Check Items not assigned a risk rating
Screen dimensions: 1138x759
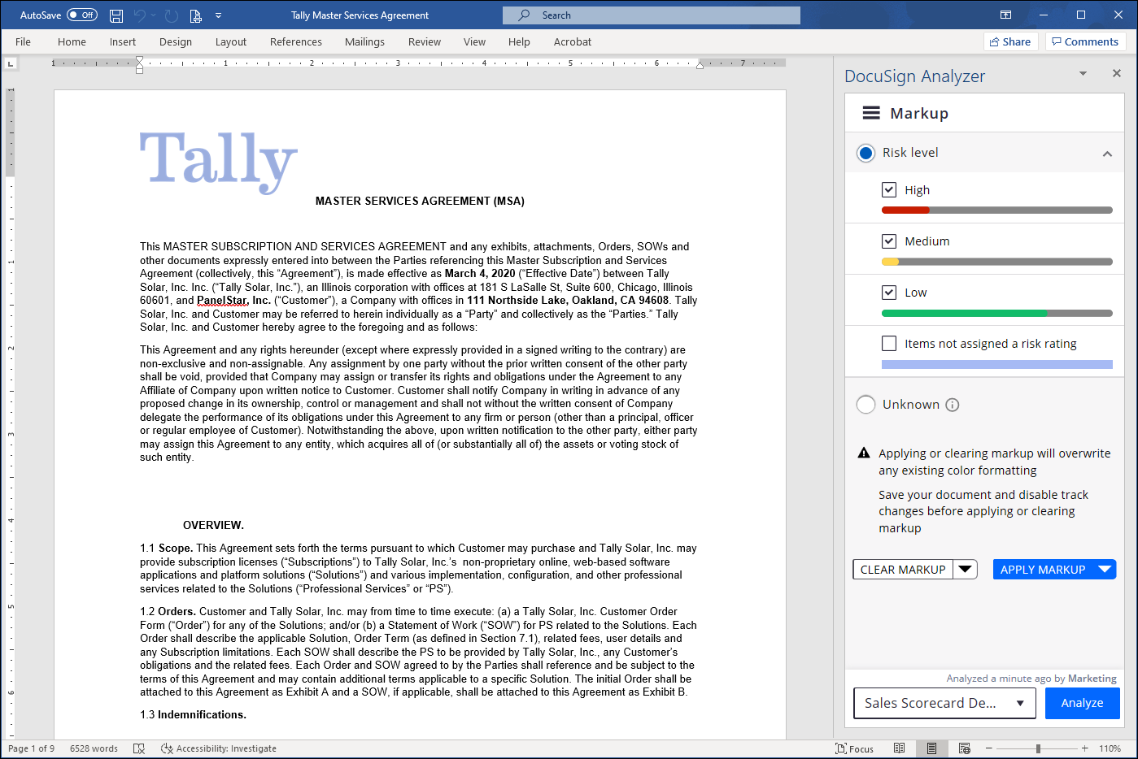point(889,344)
